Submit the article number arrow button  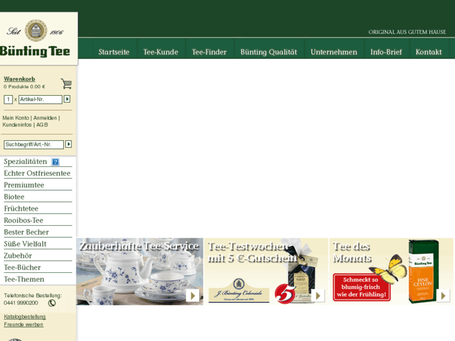click(x=67, y=99)
